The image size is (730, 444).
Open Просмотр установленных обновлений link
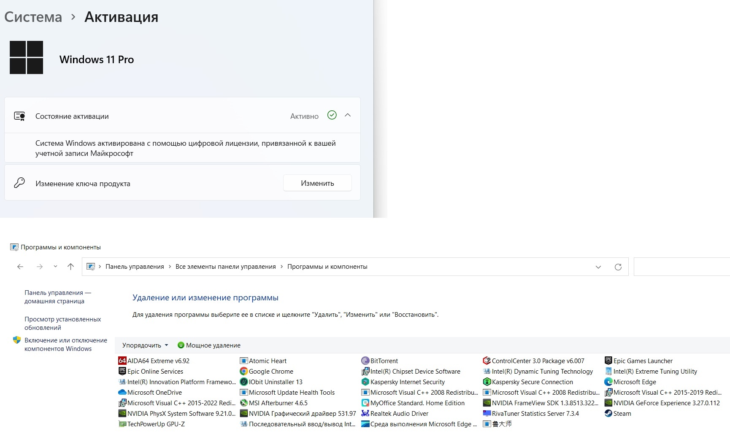[62, 324]
